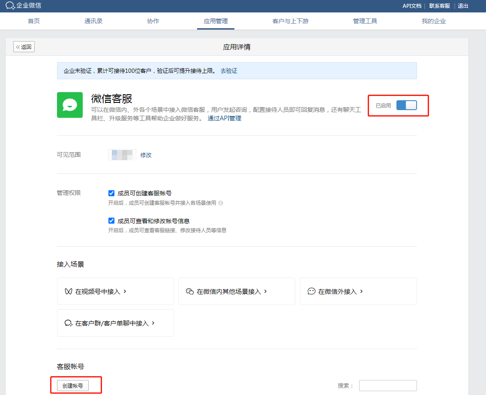The height and width of the screenshot is (395, 486).
Task: Click the 在视频号中接入 card text
Action: pos(98,291)
